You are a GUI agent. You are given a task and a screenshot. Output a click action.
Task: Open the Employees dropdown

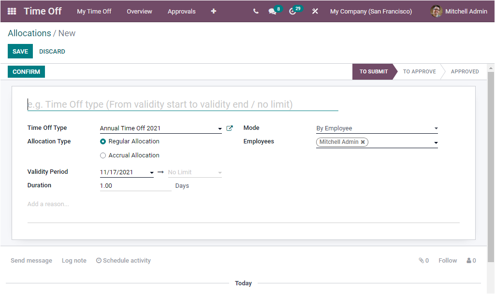(x=436, y=141)
